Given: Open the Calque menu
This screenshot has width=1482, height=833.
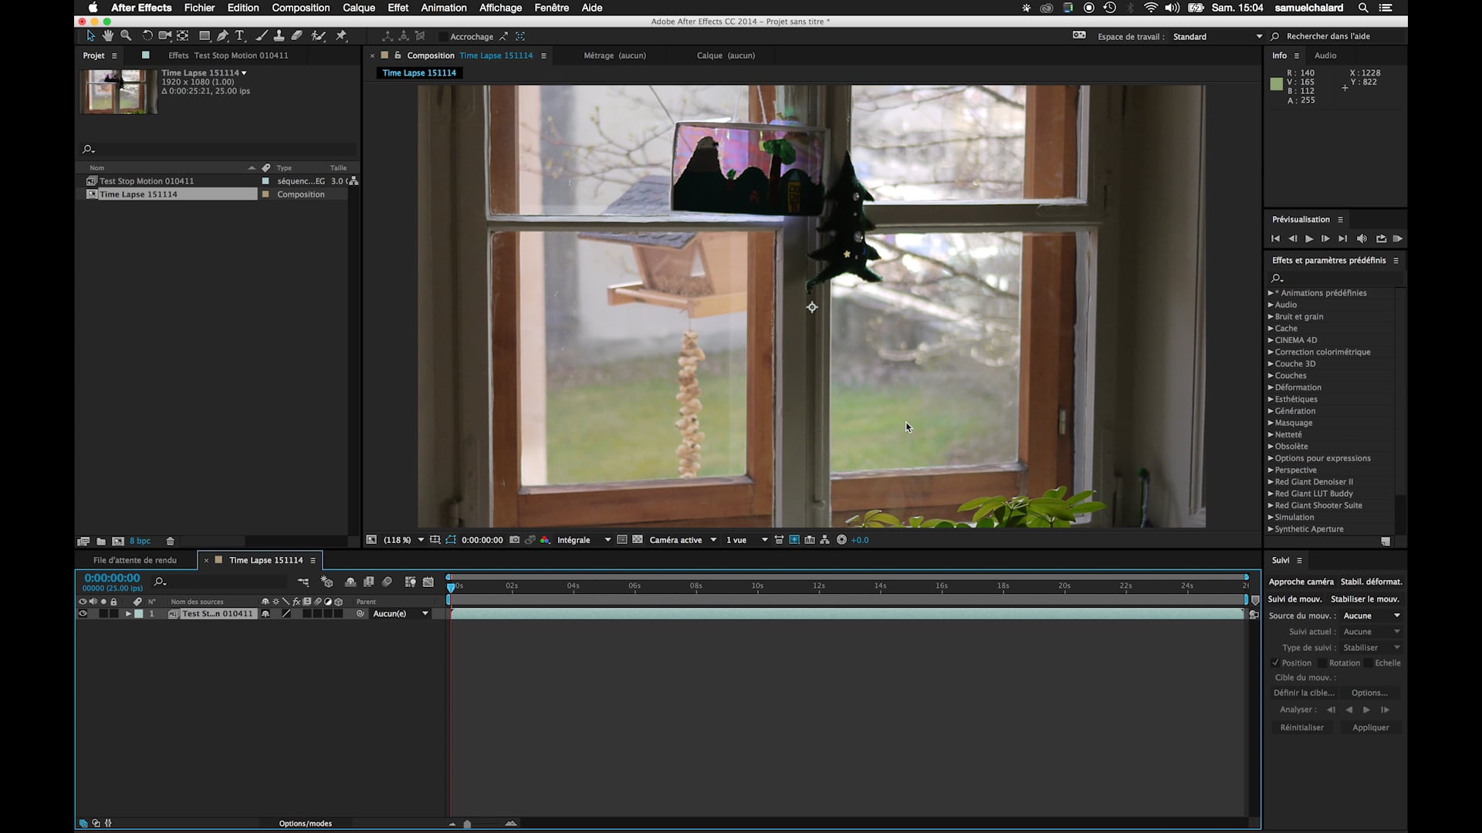Looking at the screenshot, I should 359,8.
